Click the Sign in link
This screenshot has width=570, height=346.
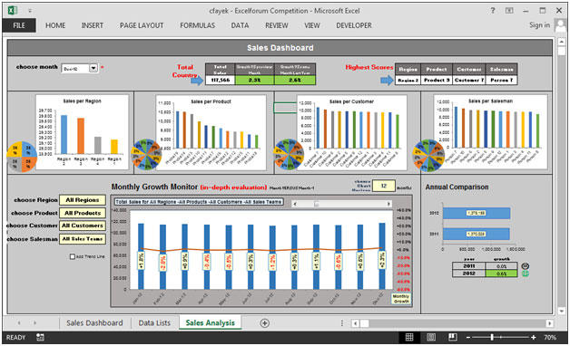tap(539, 25)
